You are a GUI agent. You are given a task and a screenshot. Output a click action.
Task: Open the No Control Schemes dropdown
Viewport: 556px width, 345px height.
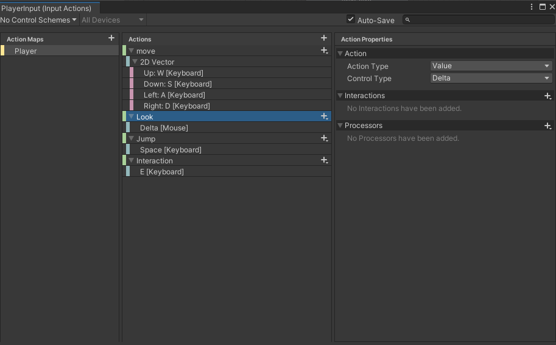[38, 20]
